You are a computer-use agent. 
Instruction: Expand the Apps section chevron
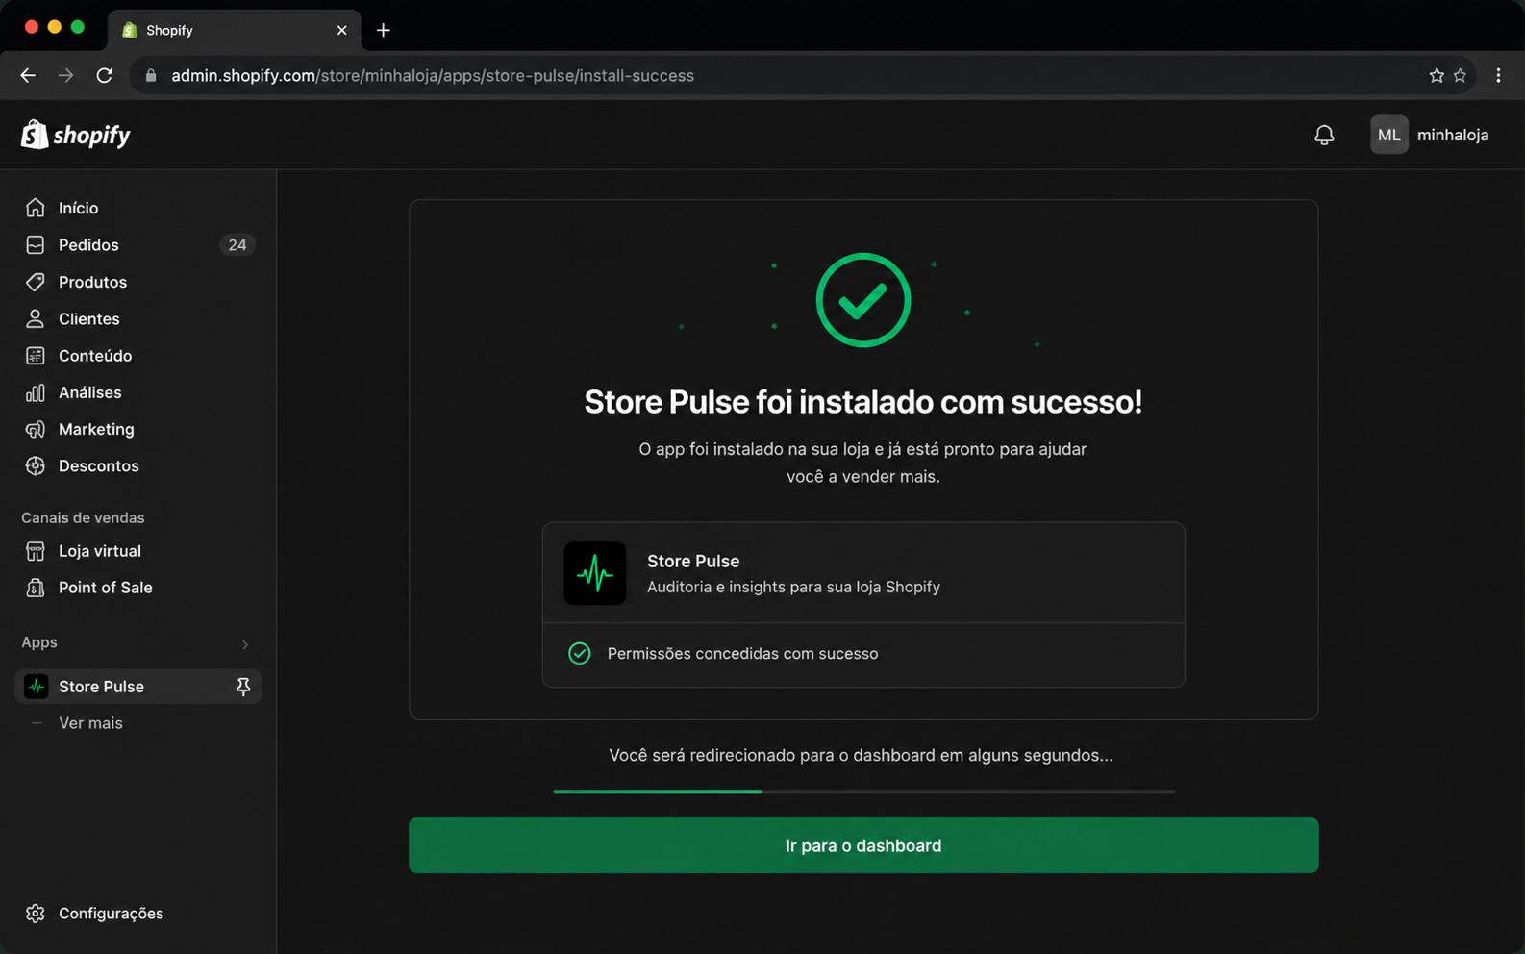click(245, 644)
